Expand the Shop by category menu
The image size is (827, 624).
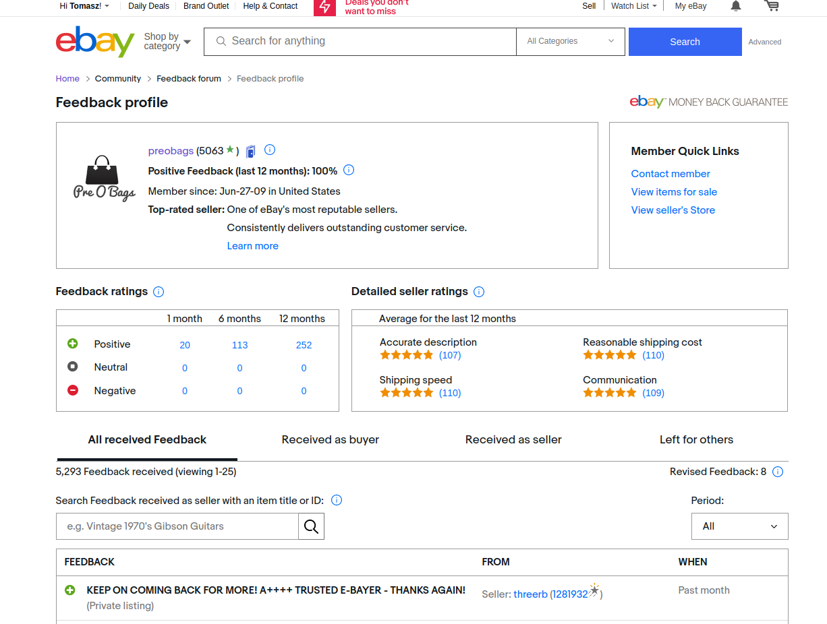tap(167, 42)
